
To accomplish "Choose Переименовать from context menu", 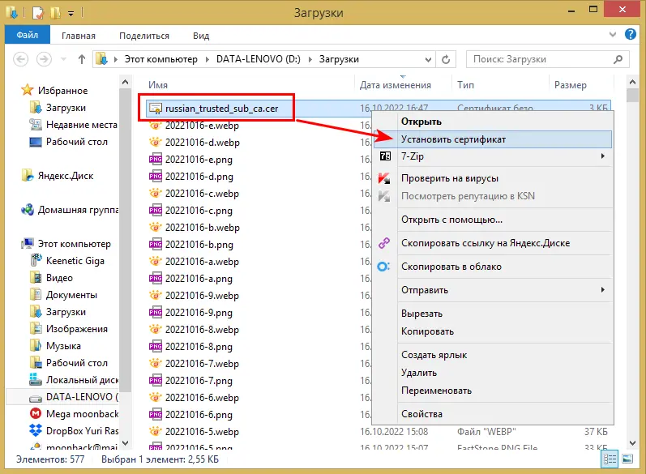I will click(493, 391).
